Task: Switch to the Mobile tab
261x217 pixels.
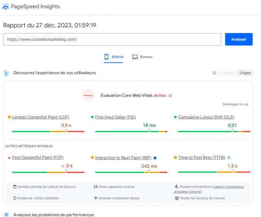Action: point(113,57)
